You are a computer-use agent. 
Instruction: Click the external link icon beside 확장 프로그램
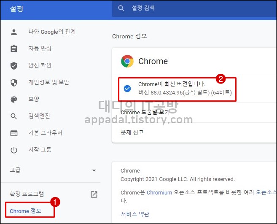point(94,194)
